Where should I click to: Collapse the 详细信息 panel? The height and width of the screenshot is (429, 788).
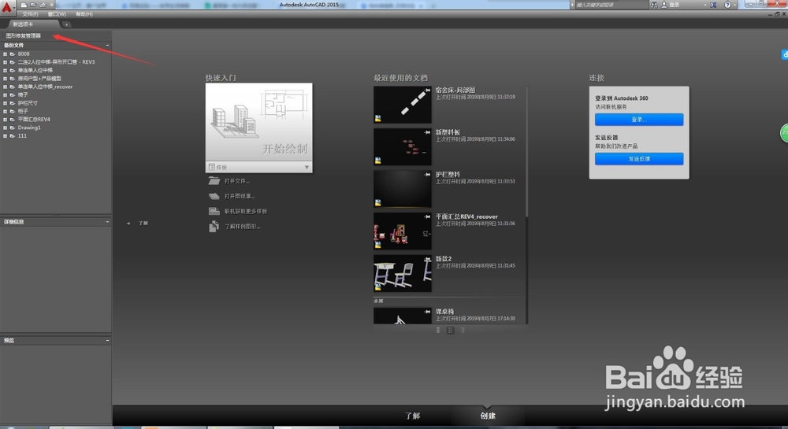tap(107, 221)
